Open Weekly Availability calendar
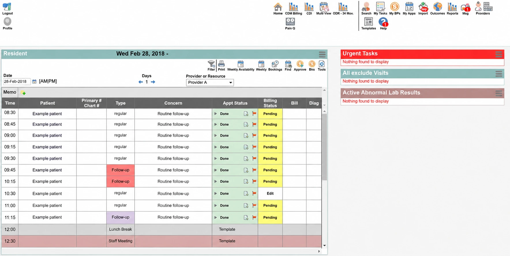 click(241, 64)
